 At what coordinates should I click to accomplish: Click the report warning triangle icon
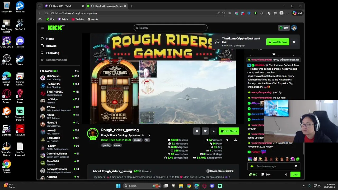(x=236, y=140)
